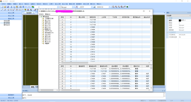Select the 测量库 tree item

pyautogui.click(x=47, y=43)
